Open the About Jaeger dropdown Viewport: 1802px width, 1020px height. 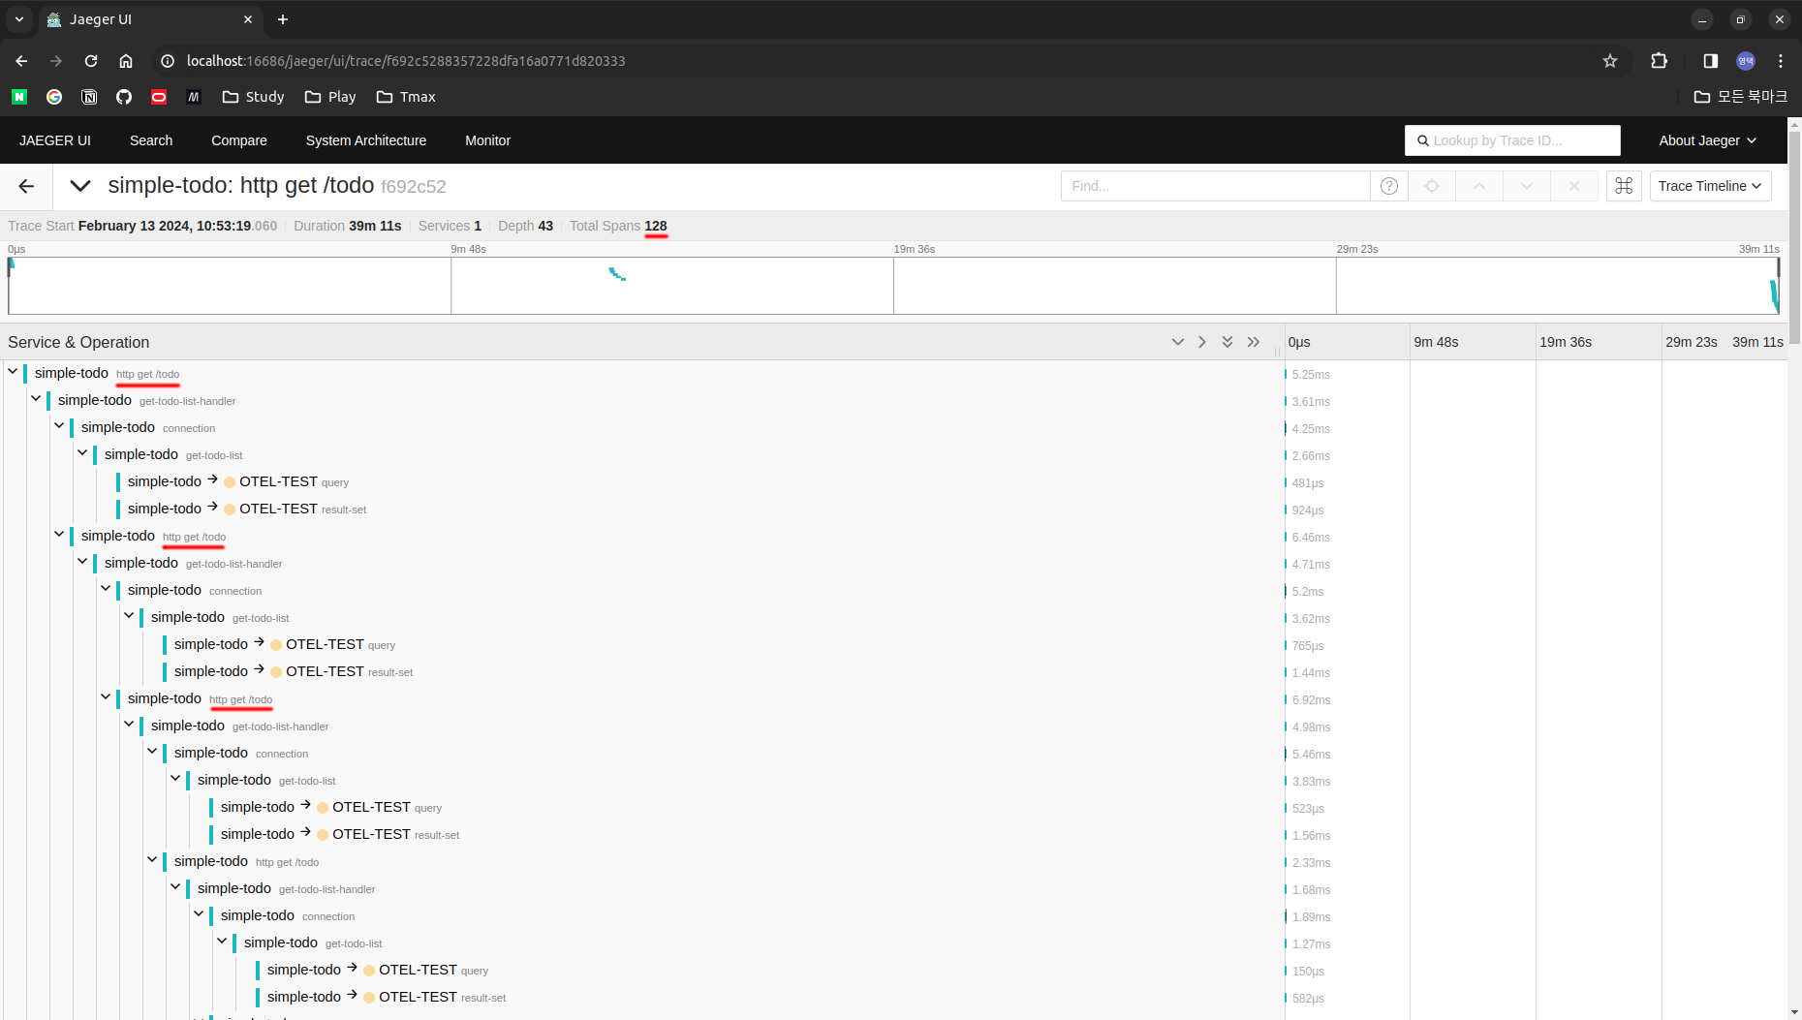(x=1707, y=139)
